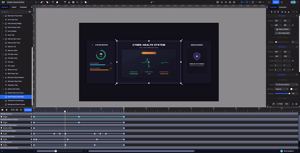Screen dimensions: 300x153
Task: Rotate selection clockwise
Action: pos(234,2)
